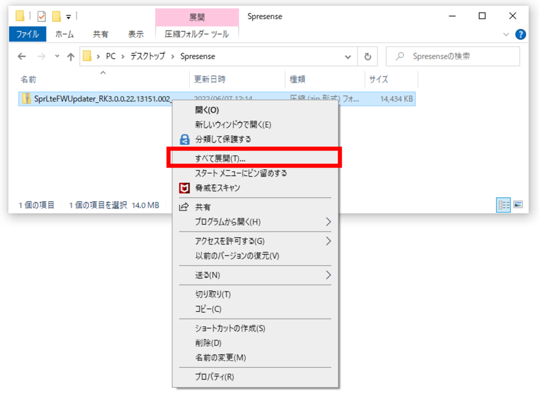Go up one folder with Up arrow
Screen dimensions: 539x396
tap(71, 57)
